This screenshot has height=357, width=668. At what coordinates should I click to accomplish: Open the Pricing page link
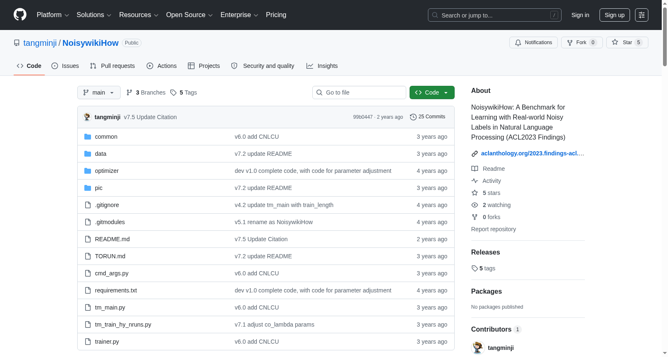(x=276, y=15)
